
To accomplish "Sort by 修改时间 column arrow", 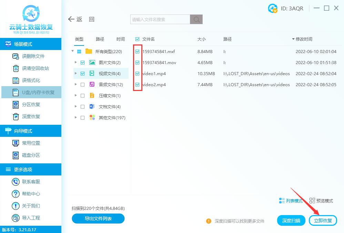I will [x=293, y=39].
